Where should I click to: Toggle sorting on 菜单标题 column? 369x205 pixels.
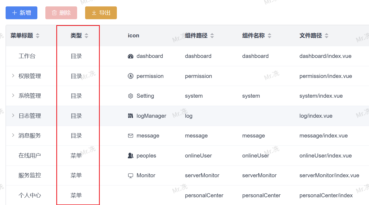(38, 35)
